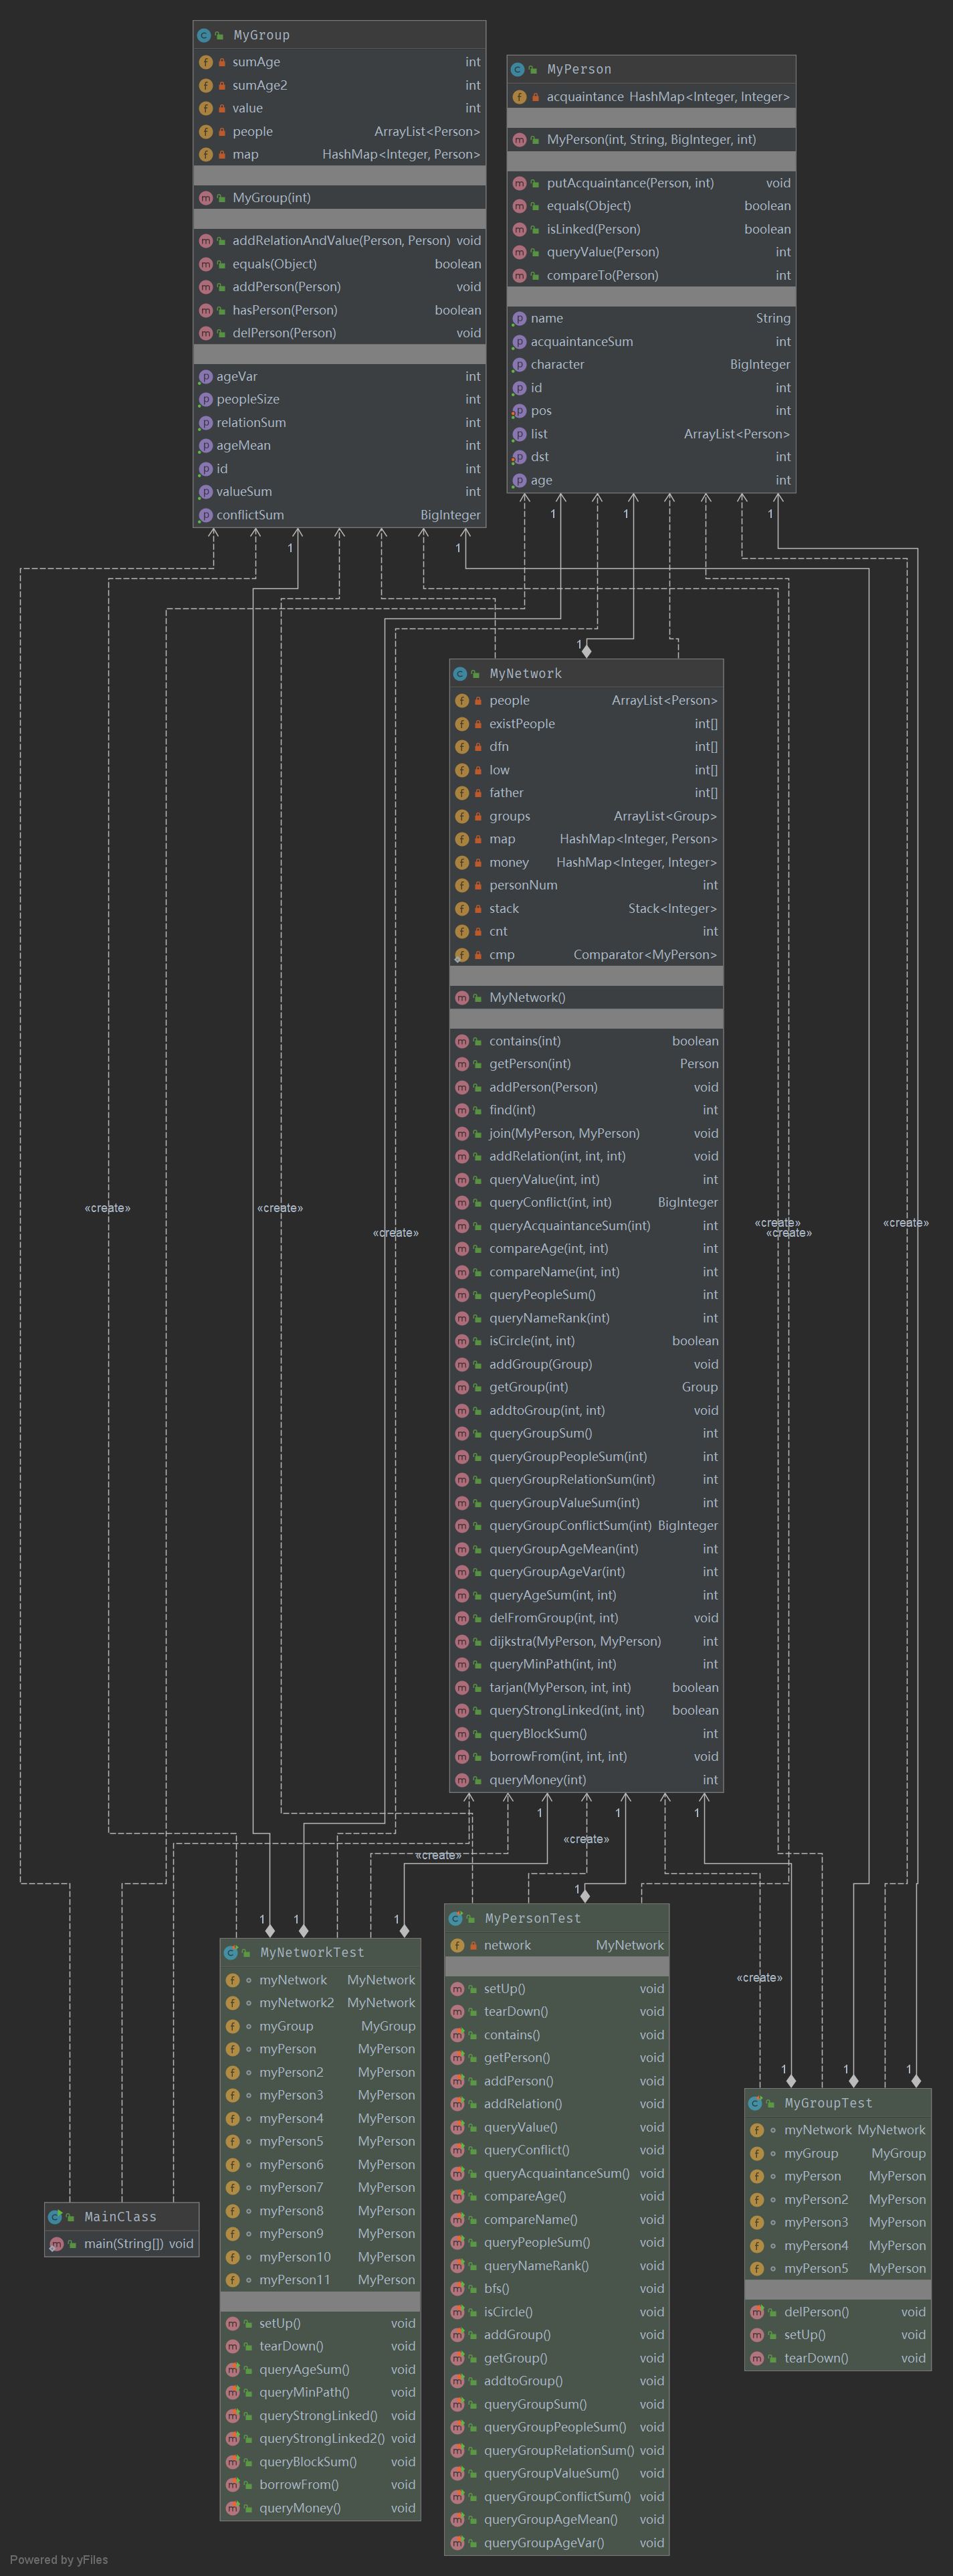Select the MyPerson(int, String, BigInteger, int) constructor

click(x=651, y=140)
